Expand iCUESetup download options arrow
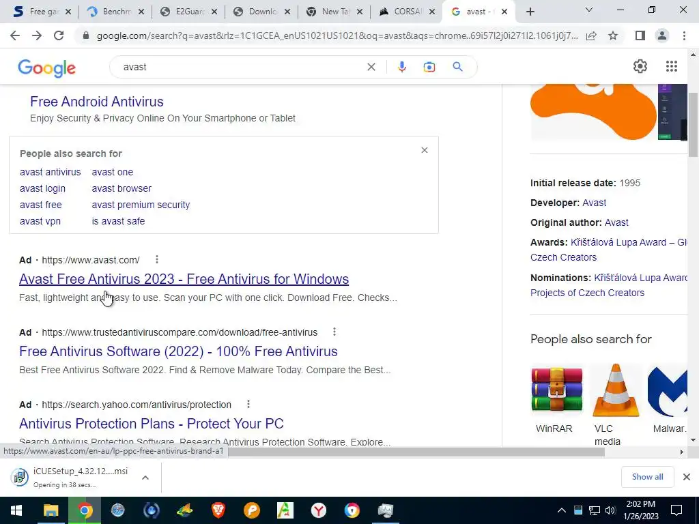Image resolution: width=699 pixels, height=524 pixels. click(x=145, y=477)
